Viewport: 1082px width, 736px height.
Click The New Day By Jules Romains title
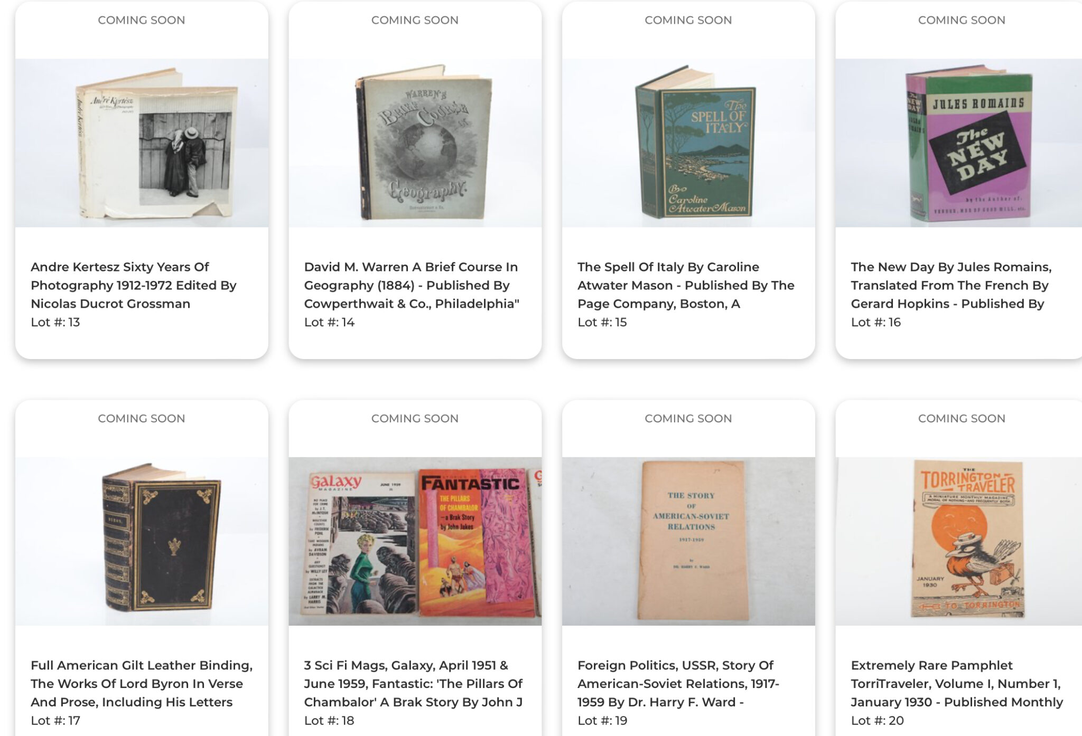(952, 285)
